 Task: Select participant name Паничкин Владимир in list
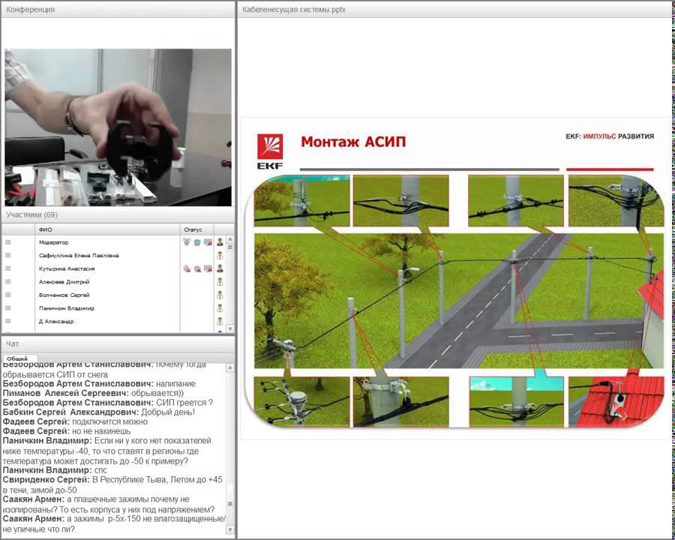66,308
